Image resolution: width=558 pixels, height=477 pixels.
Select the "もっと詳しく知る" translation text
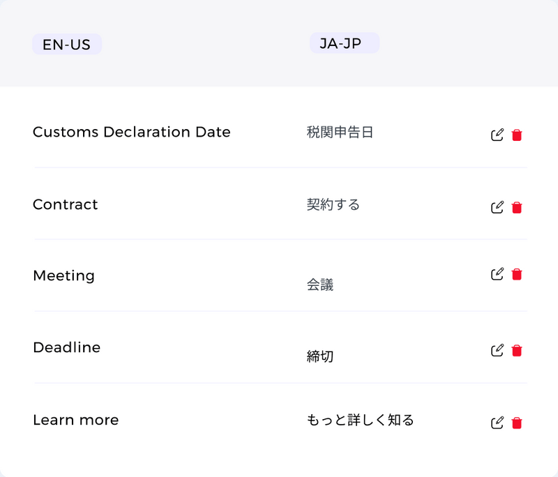[x=361, y=421]
